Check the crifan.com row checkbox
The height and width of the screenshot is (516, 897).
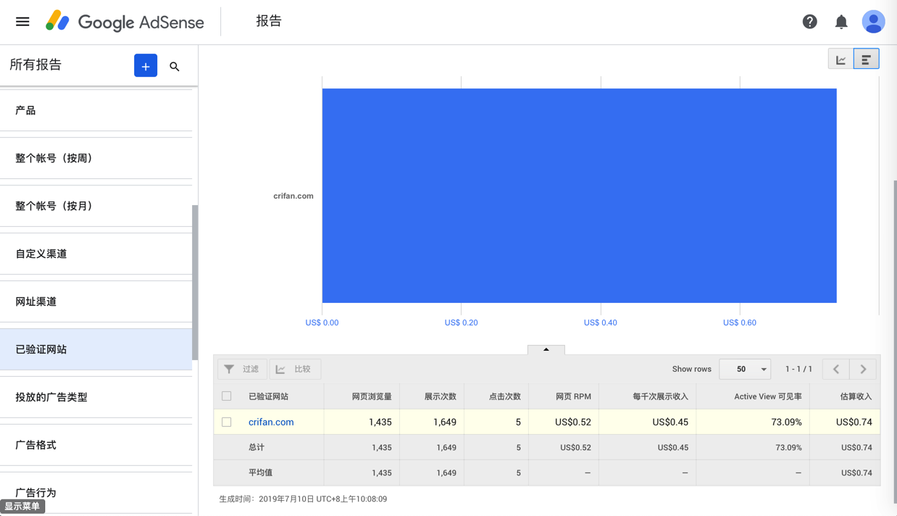pos(227,422)
